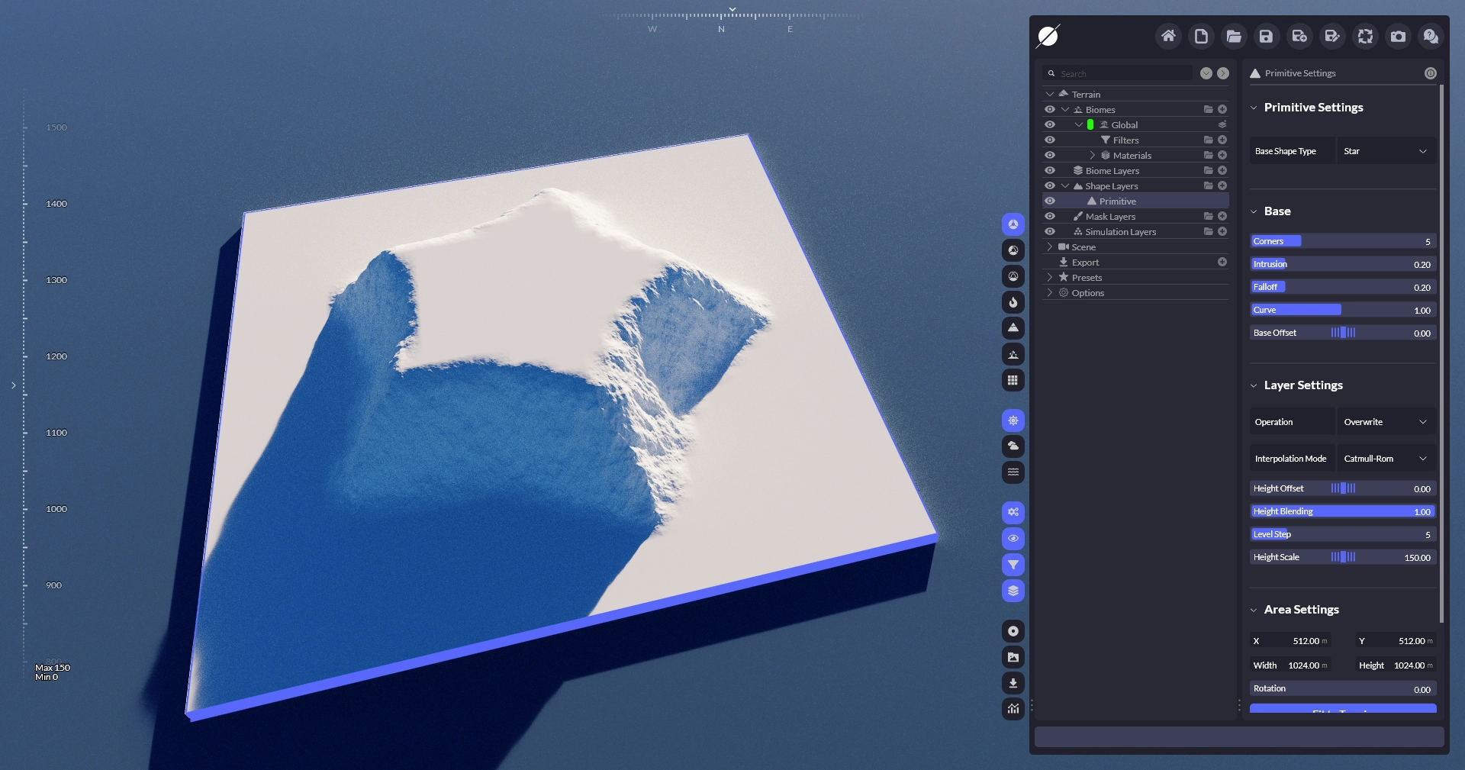The image size is (1465, 770).
Task: Toggle visibility of Biome Layers
Action: click(x=1050, y=171)
